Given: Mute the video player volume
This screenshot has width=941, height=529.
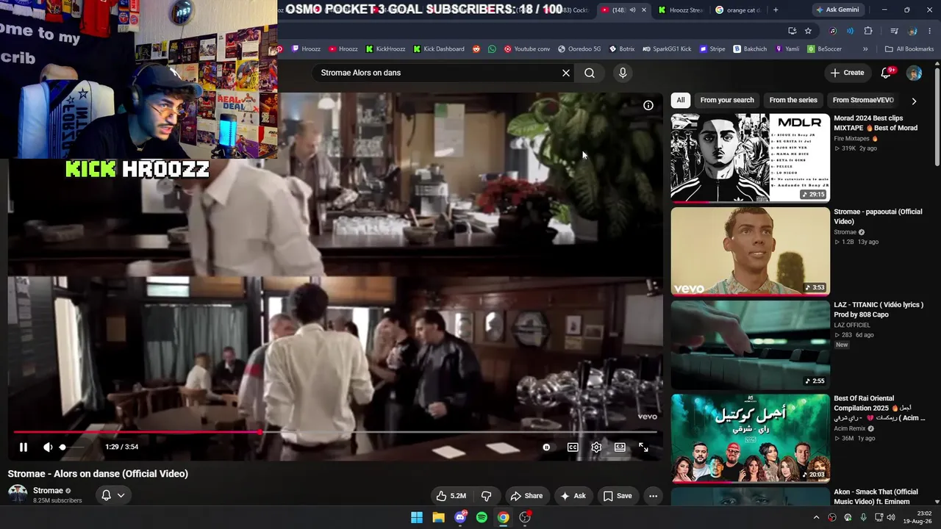Looking at the screenshot, I should [48, 447].
